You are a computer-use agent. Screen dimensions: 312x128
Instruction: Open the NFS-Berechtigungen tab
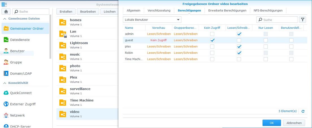pos(268,10)
